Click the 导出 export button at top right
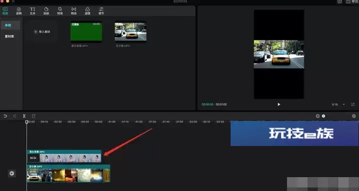This screenshot has width=359, height=191. [x=352, y=1]
